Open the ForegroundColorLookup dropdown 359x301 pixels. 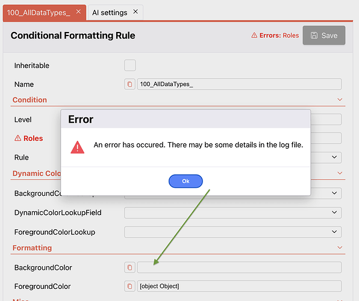(x=233, y=232)
